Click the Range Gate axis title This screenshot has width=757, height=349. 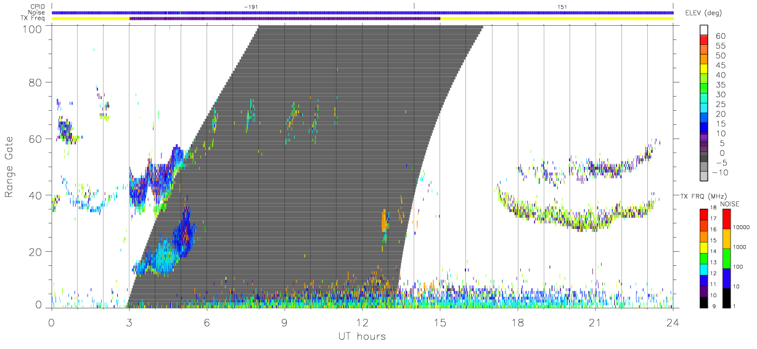click(10, 166)
